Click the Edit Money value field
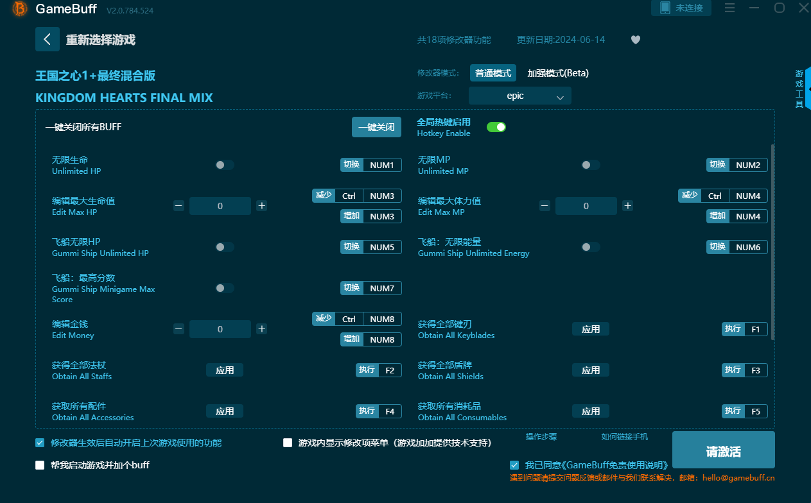The height and width of the screenshot is (503, 811). [x=220, y=329]
